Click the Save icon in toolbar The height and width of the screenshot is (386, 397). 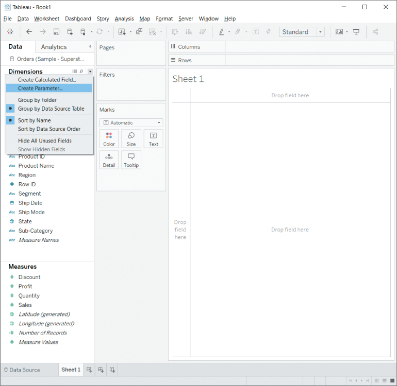click(x=56, y=31)
